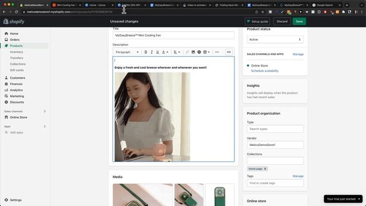Open Chrome three-dot menu
The height and width of the screenshot is (206, 366).
[361, 11]
